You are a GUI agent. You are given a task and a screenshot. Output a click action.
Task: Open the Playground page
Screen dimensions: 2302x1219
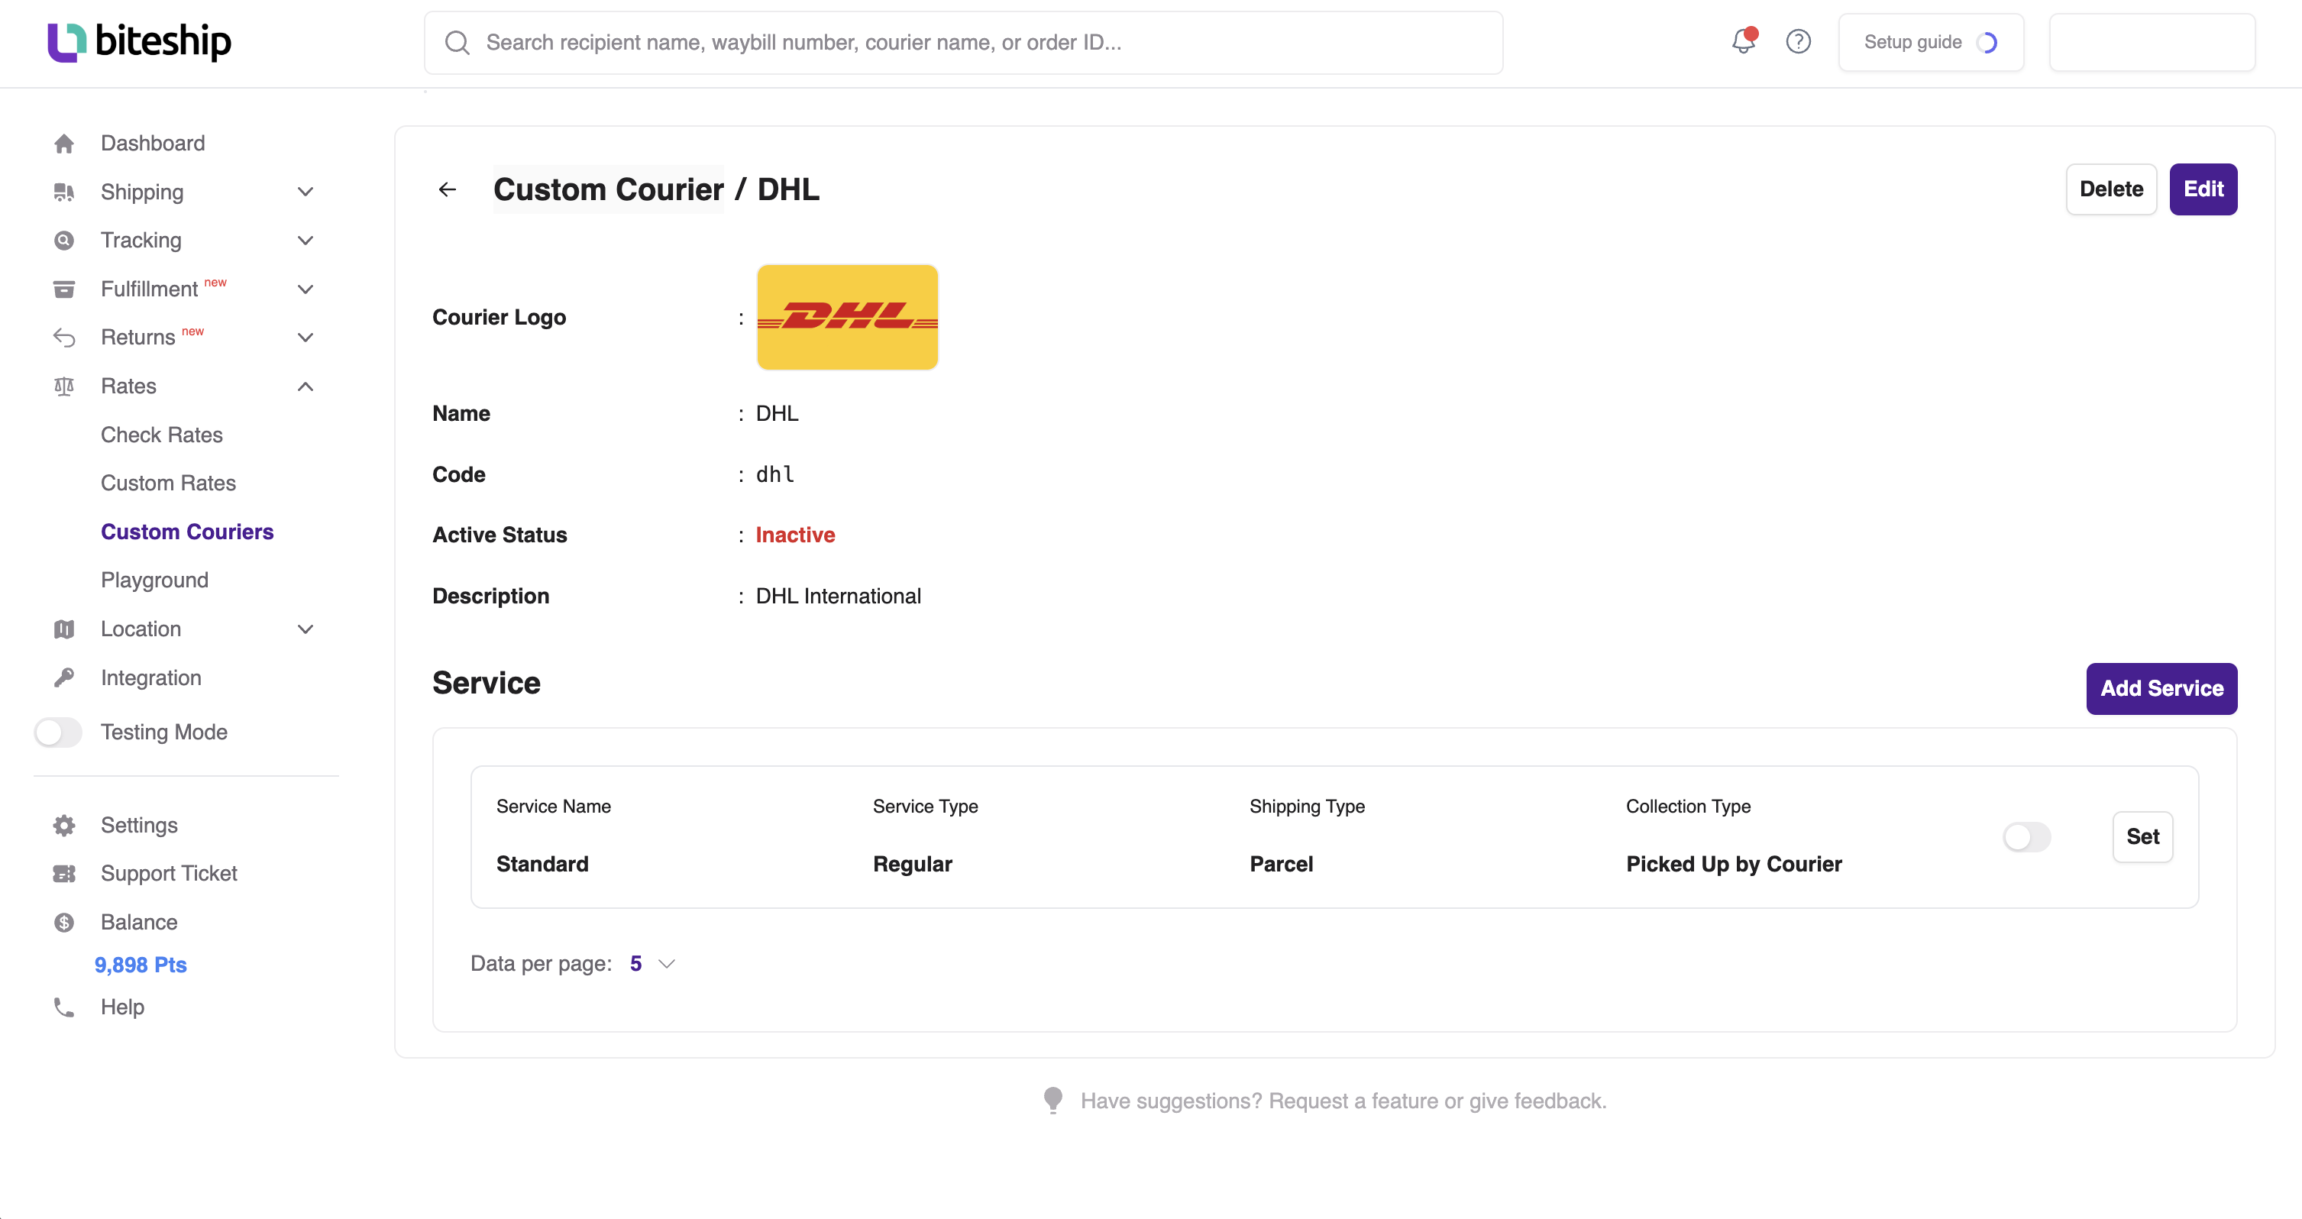coord(154,581)
